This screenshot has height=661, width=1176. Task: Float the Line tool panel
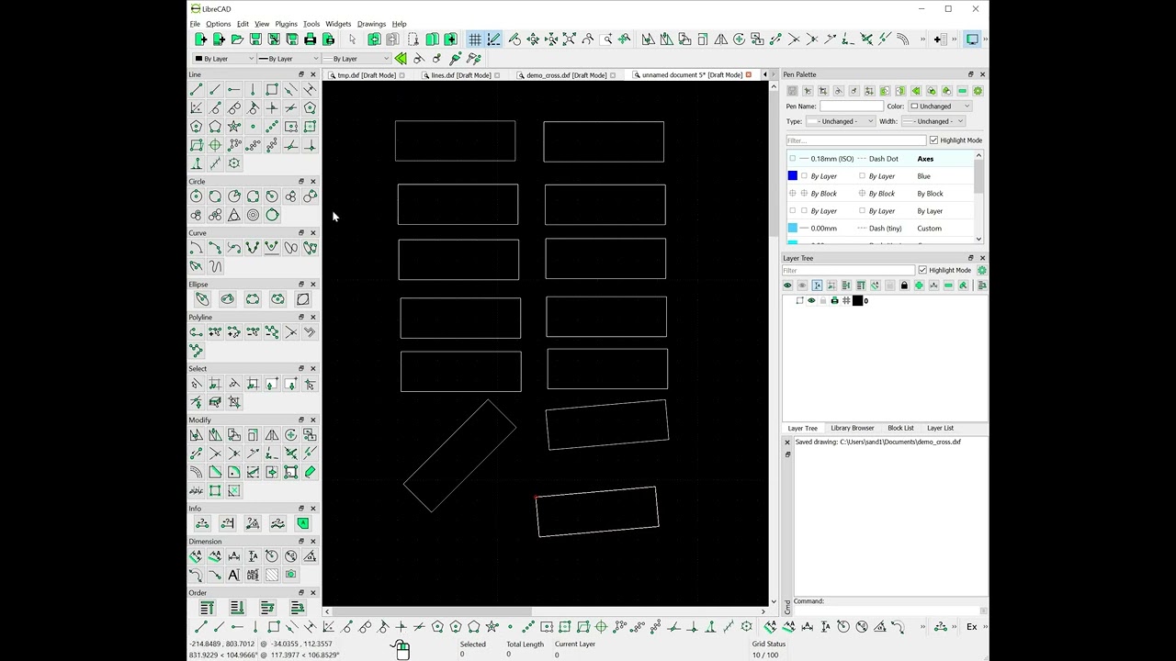[x=301, y=74]
